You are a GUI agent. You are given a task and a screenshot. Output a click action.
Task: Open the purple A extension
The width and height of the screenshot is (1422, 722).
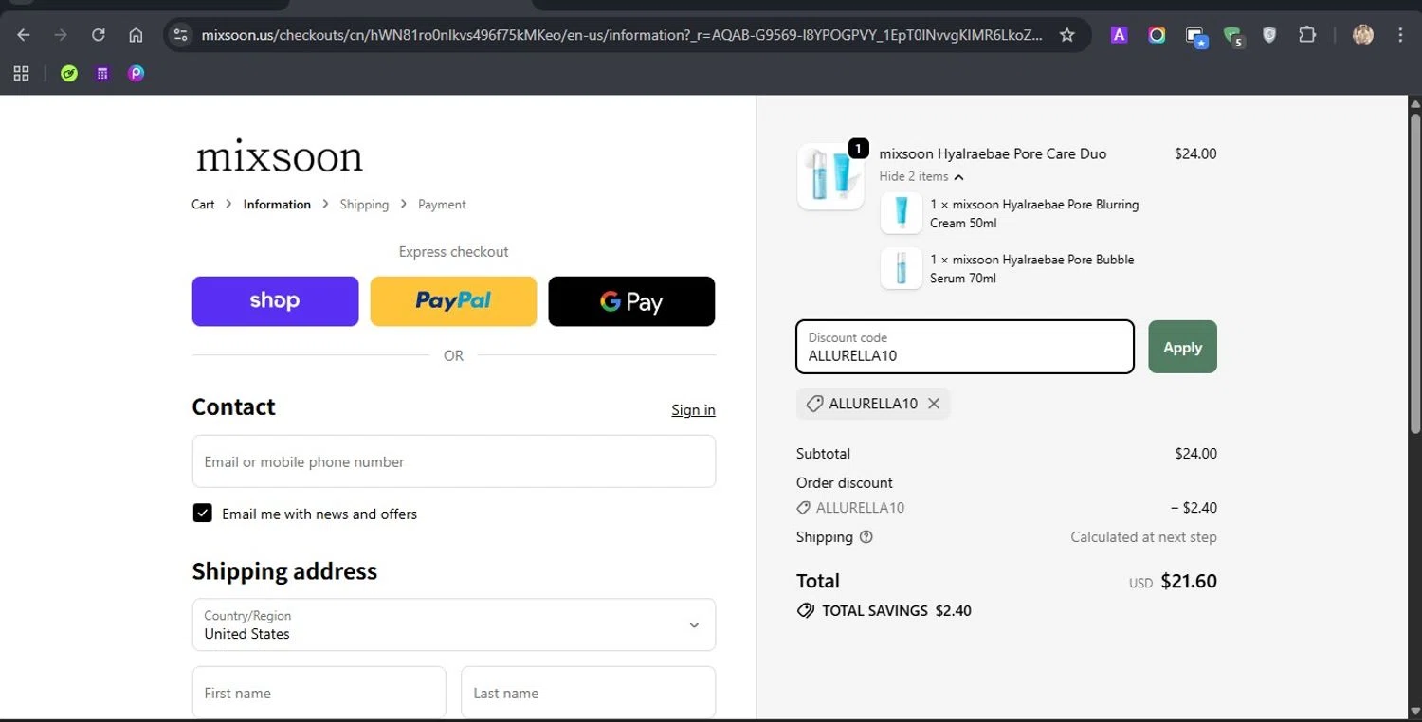click(x=1119, y=35)
